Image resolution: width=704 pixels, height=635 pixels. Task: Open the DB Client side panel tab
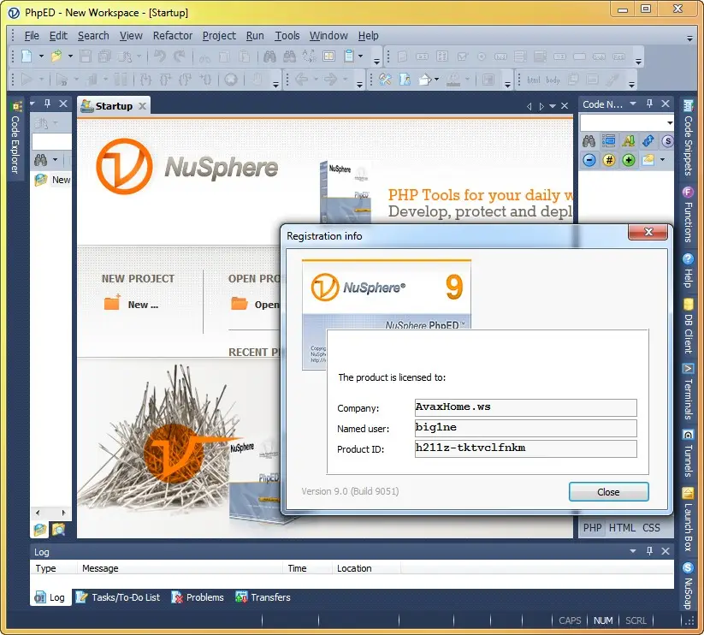pos(688,325)
